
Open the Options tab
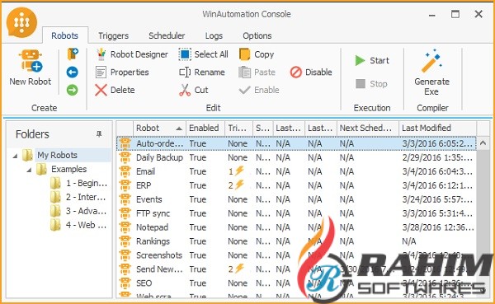[x=257, y=35]
